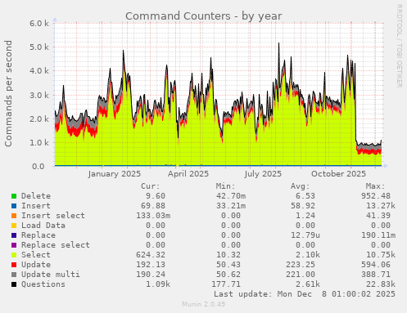This screenshot has width=407, height=313.
Task: Click the Replace select legend label
Action: tap(56, 245)
